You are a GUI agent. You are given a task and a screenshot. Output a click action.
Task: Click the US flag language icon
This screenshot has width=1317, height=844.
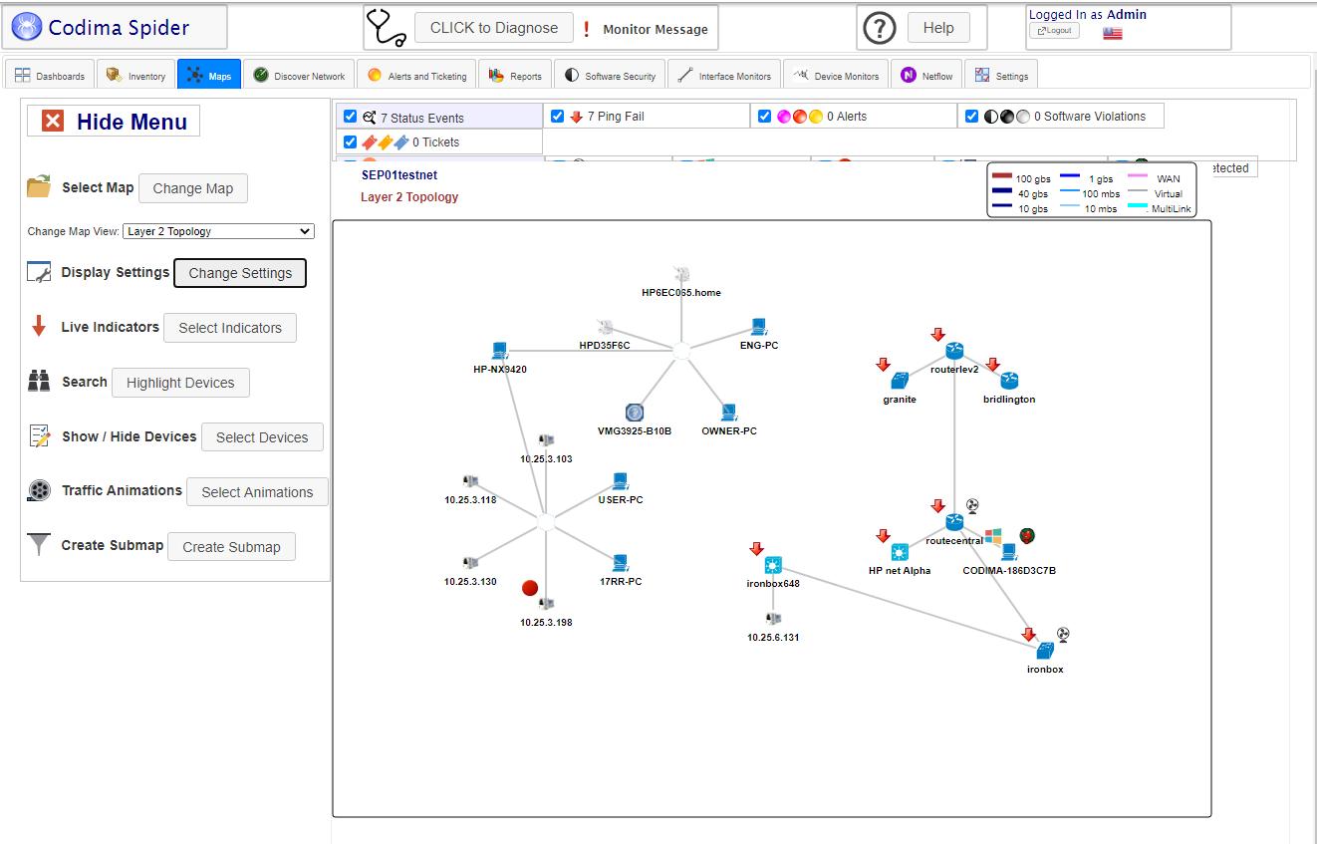tap(1113, 33)
